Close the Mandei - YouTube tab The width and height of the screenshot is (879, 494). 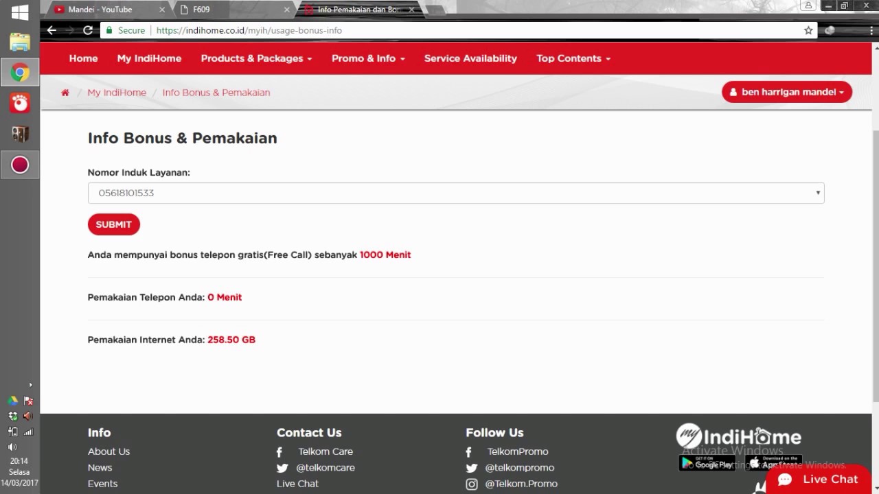(x=162, y=10)
